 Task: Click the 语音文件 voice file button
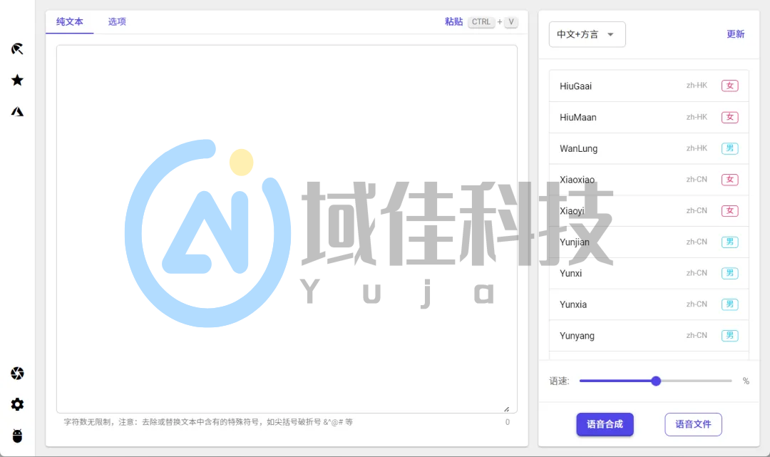pos(693,424)
